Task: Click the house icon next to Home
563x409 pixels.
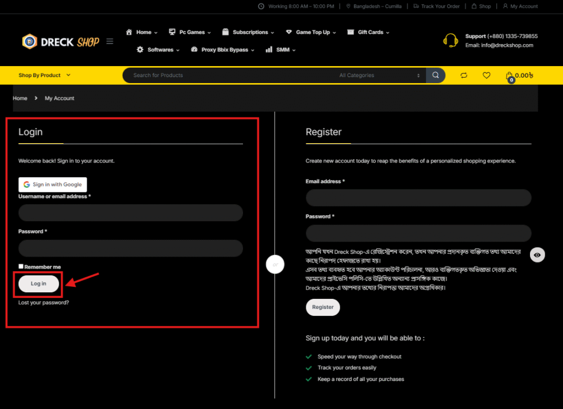Action: point(129,32)
